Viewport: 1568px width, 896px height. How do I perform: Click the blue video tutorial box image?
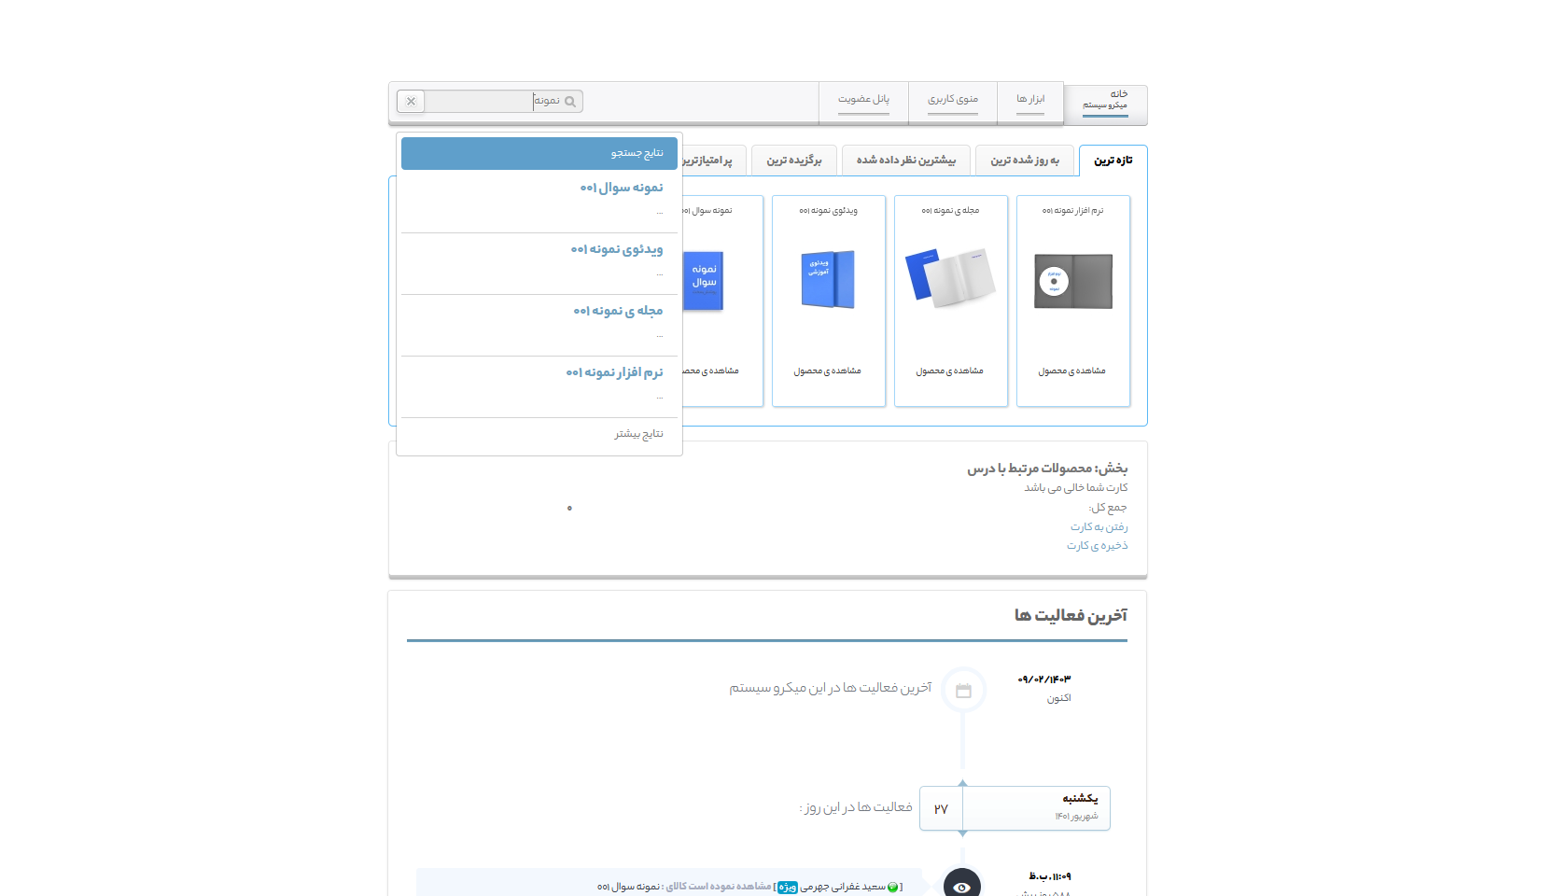pos(828,279)
